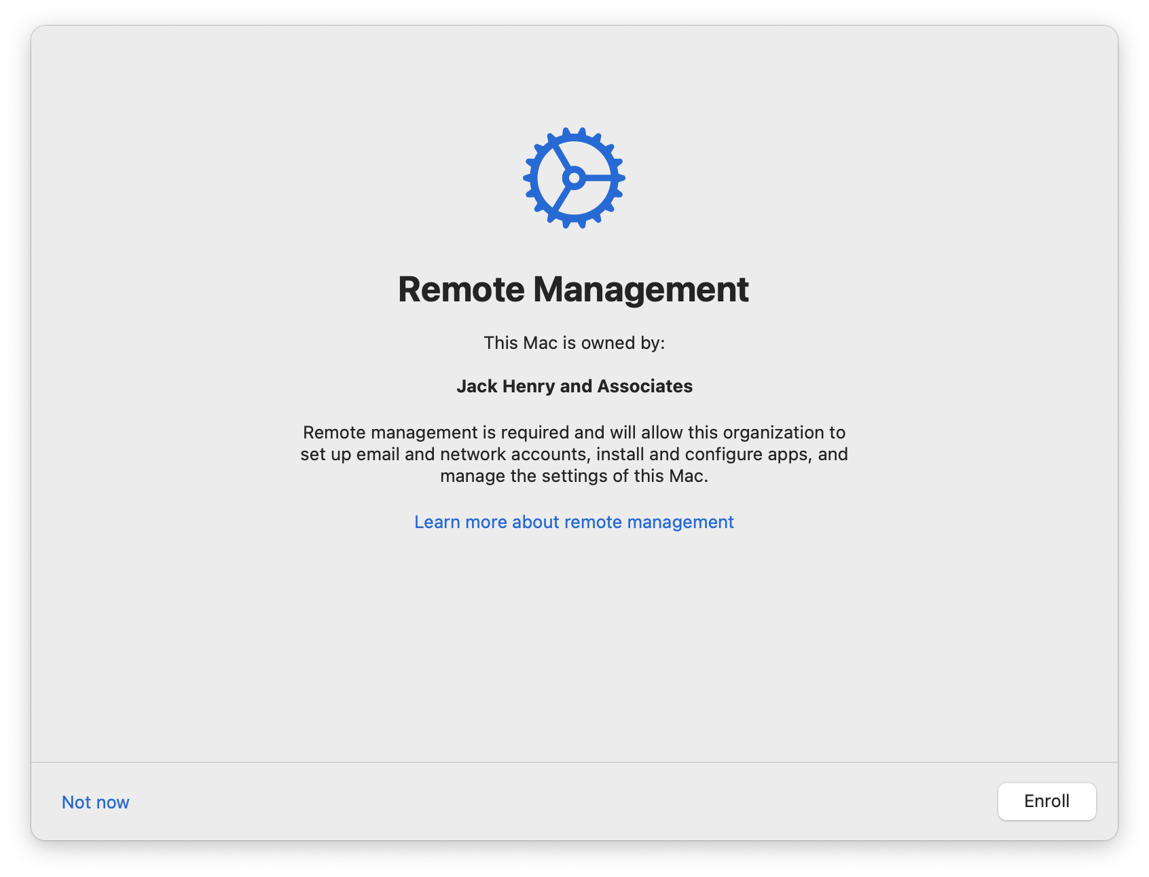Click the "This Mac is owned by:" label

[574, 343]
